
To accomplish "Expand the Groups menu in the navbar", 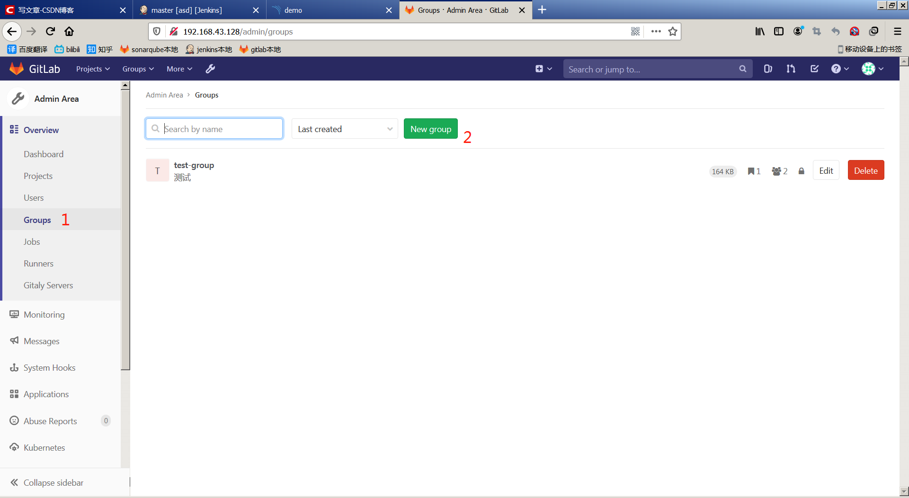I will [x=138, y=69].
